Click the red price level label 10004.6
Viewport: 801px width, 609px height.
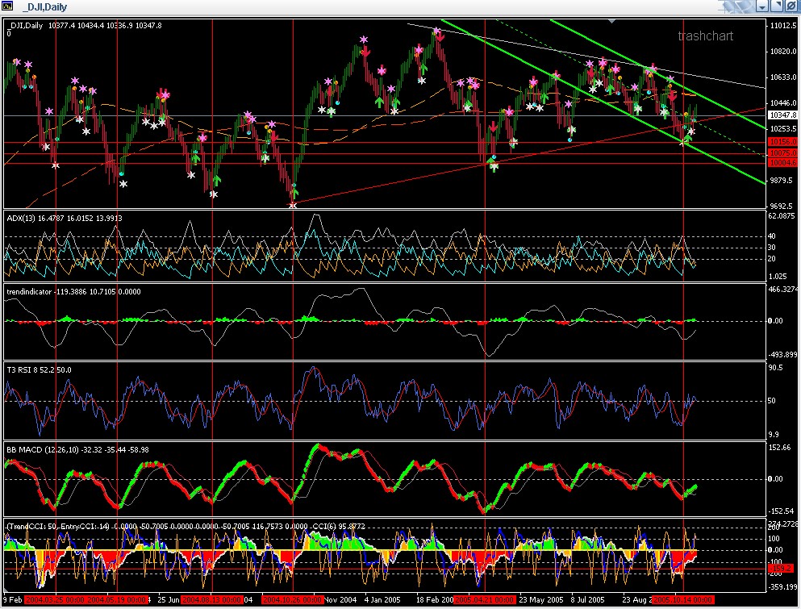click(x=782, y=163)
